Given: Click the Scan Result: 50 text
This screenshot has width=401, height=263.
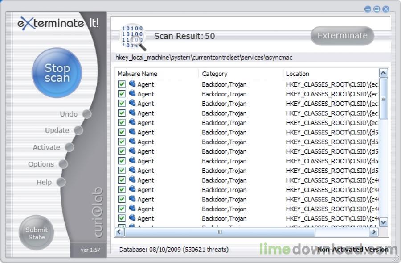Looking at the screenshot, I should pos(184,36).
